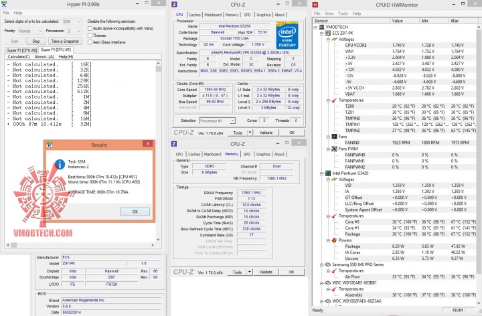
Task: Toggle the Aero Glass Interface checkbox
Action: [90, 42]
